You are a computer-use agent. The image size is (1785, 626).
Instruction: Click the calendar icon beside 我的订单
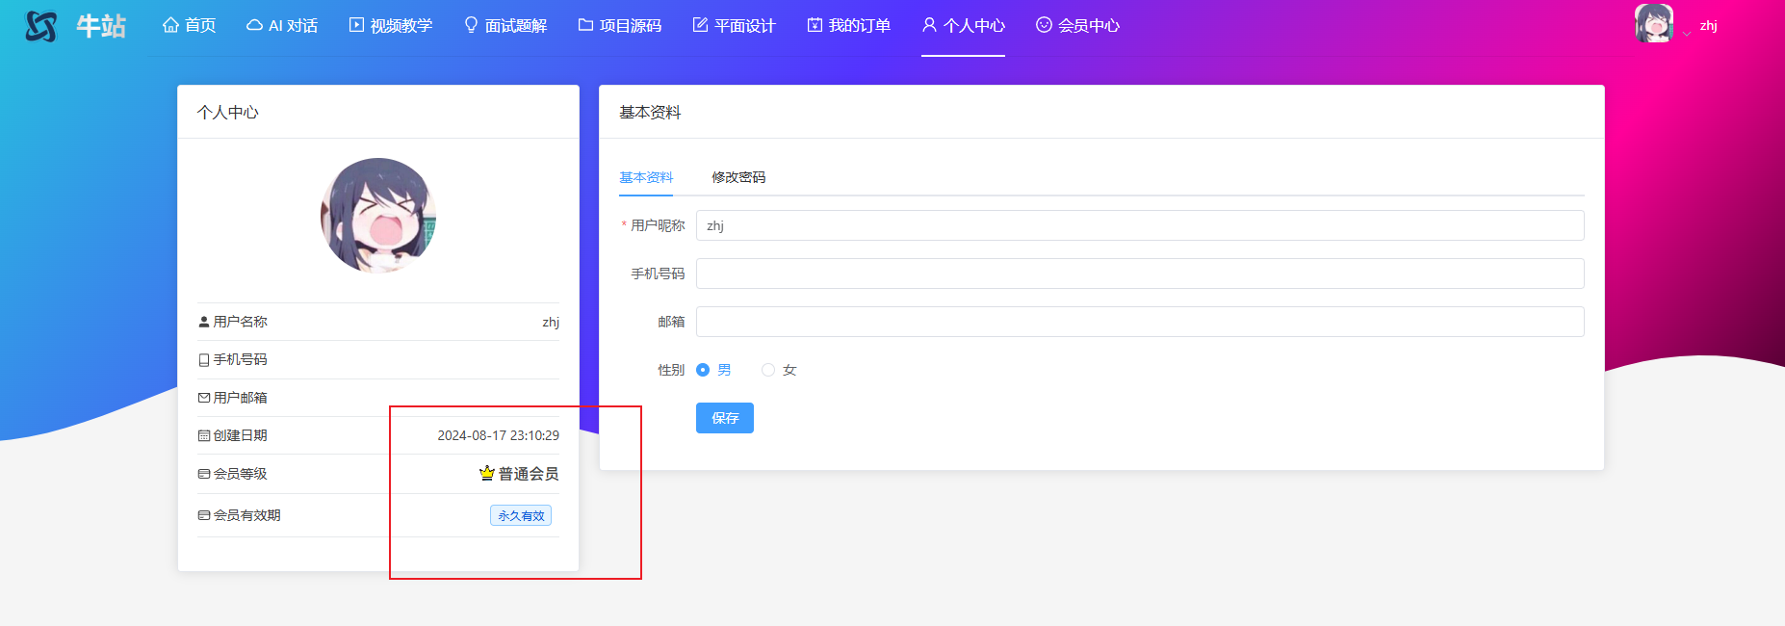pos(815,25)
